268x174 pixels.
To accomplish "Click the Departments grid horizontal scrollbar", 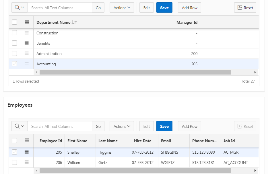I will pos(135,72).
